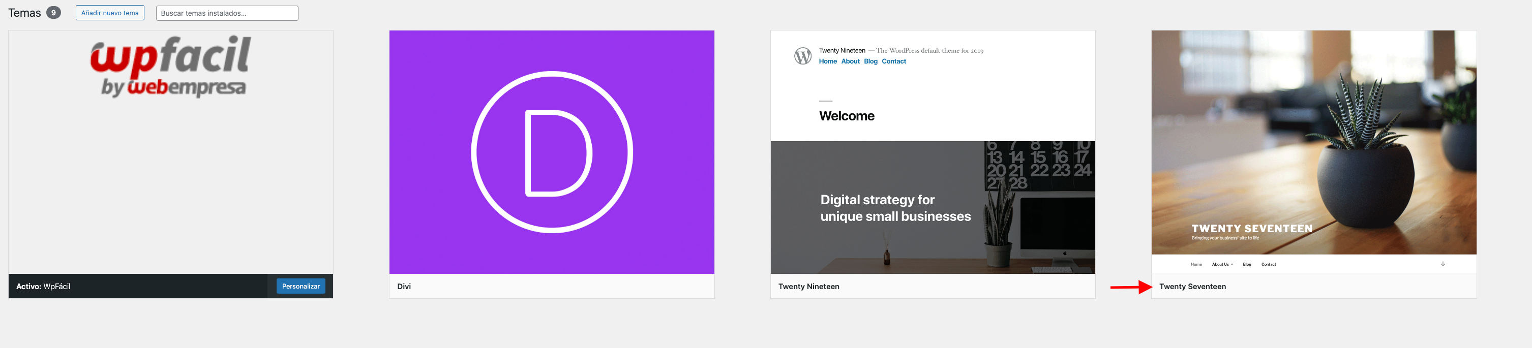
Task: Open the Divi theme thumbnail
Action: (552, 152)
